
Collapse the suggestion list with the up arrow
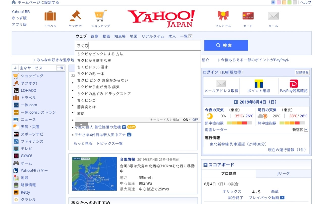pyautogui.click(x=82, y=124)
